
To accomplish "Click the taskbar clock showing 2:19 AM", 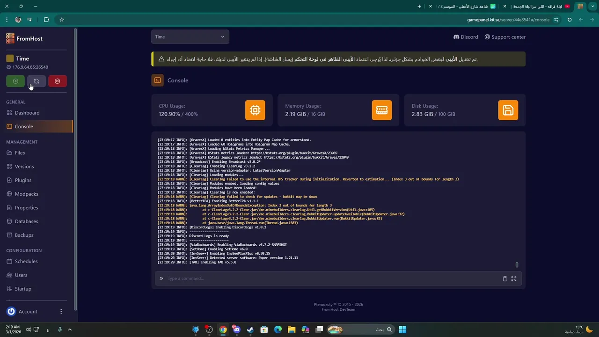I will (x=13, y=330).
